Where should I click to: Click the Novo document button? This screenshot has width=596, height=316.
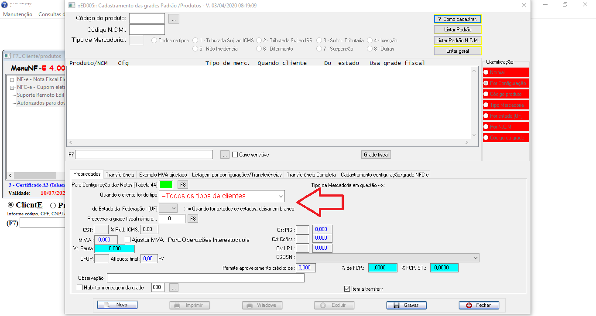[x=117, y=305]
